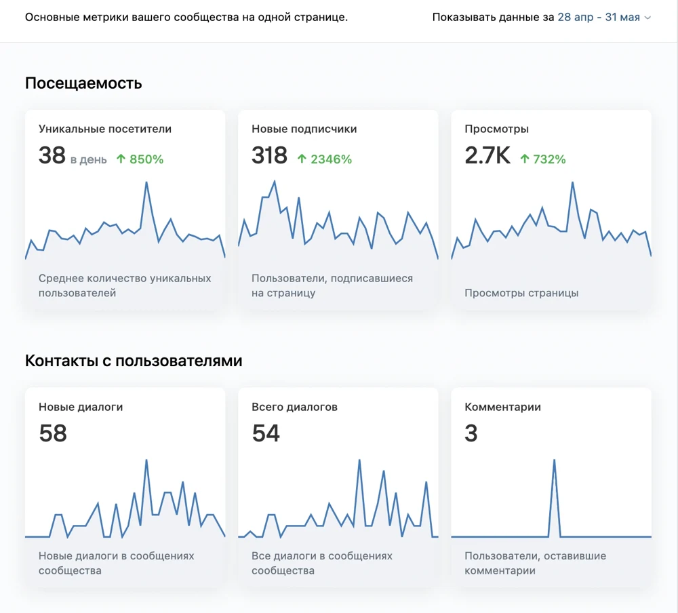Click the green up arrow beside 732%
Screen dimensions: 678x613
point(525,159)
